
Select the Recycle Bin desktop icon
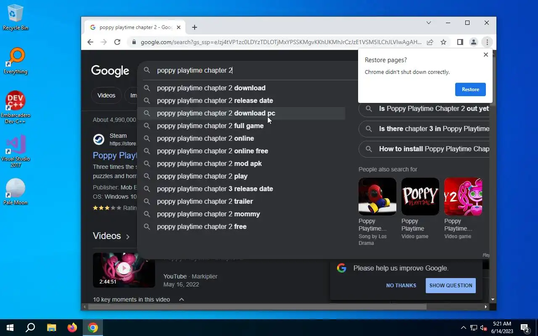click(x=16, y=18)
